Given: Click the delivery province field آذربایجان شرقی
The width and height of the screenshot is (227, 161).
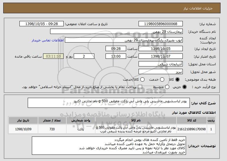Looking at the screenshot, I should pos(161,64).
